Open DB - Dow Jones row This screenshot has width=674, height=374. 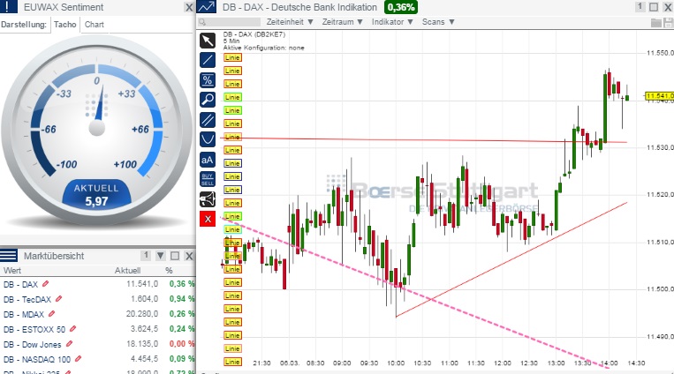tap(97, 344)
